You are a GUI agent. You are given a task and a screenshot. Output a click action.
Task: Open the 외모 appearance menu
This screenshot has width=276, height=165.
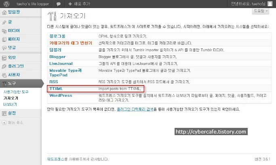[x=12, y=57]
